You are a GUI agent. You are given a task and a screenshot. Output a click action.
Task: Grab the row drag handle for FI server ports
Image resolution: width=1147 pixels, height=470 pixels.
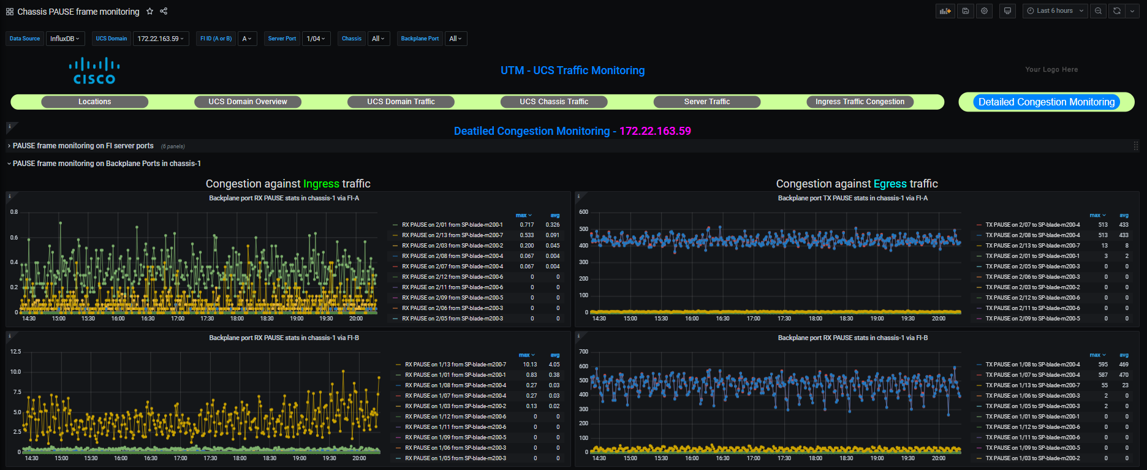click(x=1136, y=146)
